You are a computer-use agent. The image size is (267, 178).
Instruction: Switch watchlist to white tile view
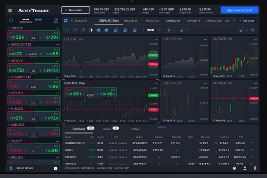(26, 19)
